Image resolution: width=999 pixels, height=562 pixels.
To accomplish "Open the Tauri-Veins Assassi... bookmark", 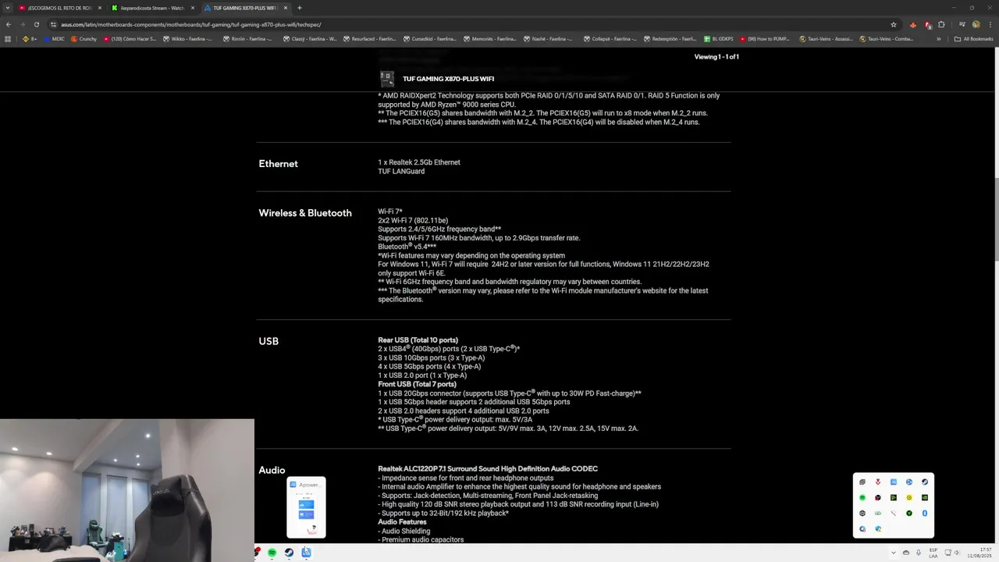I will (x=826, y=39).
